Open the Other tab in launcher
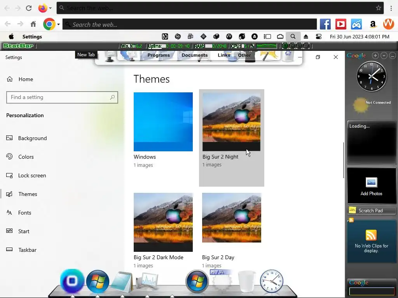 click(244, 55)
